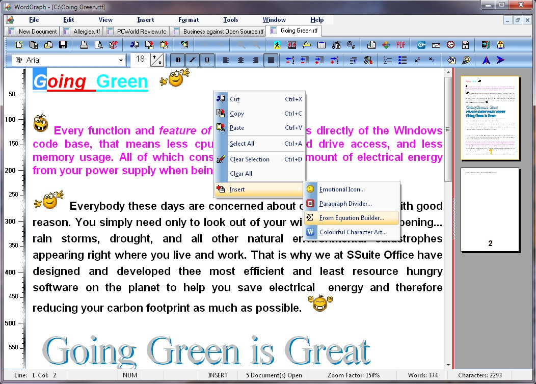Open the View menu
The image size is (536, 384).
(105, 20)
